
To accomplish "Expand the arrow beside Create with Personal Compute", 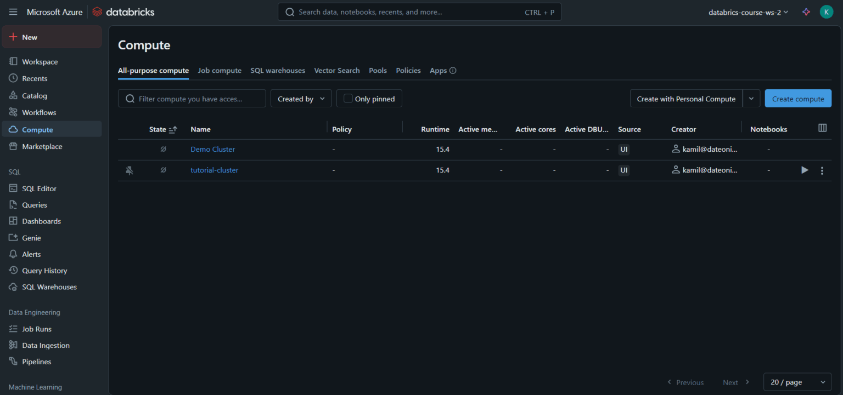I will tap(751, 99).
